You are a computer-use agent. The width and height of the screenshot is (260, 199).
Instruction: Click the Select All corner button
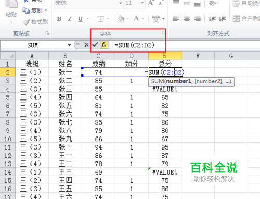pyautogui.click(x=8, y=56)
